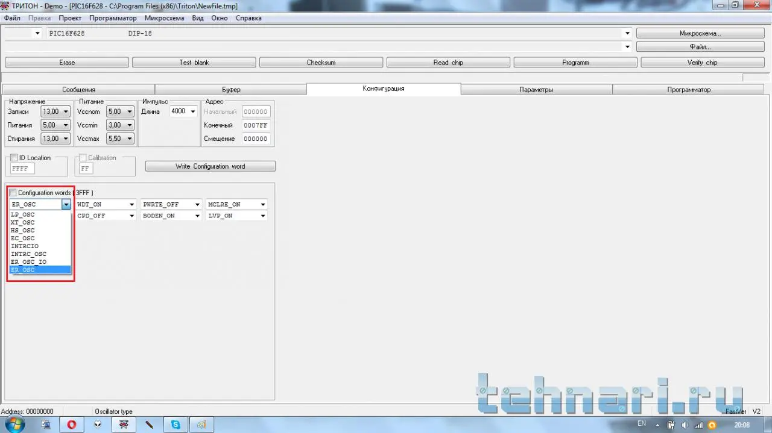772x433 pixels.
Task: Select EC_OSC in oscillator list
Action: 40,238
